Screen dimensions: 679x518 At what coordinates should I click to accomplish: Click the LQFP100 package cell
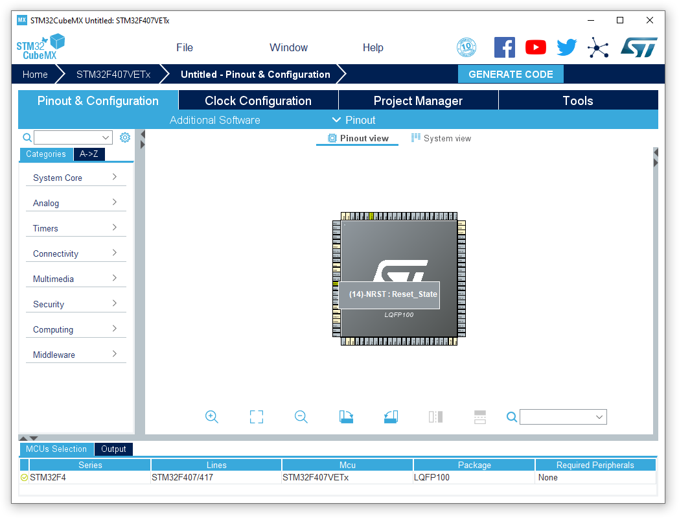click(x=474, y=478)
